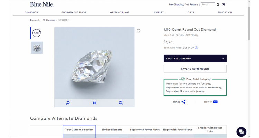Select the 360 degree view icon

coord(37,33)
